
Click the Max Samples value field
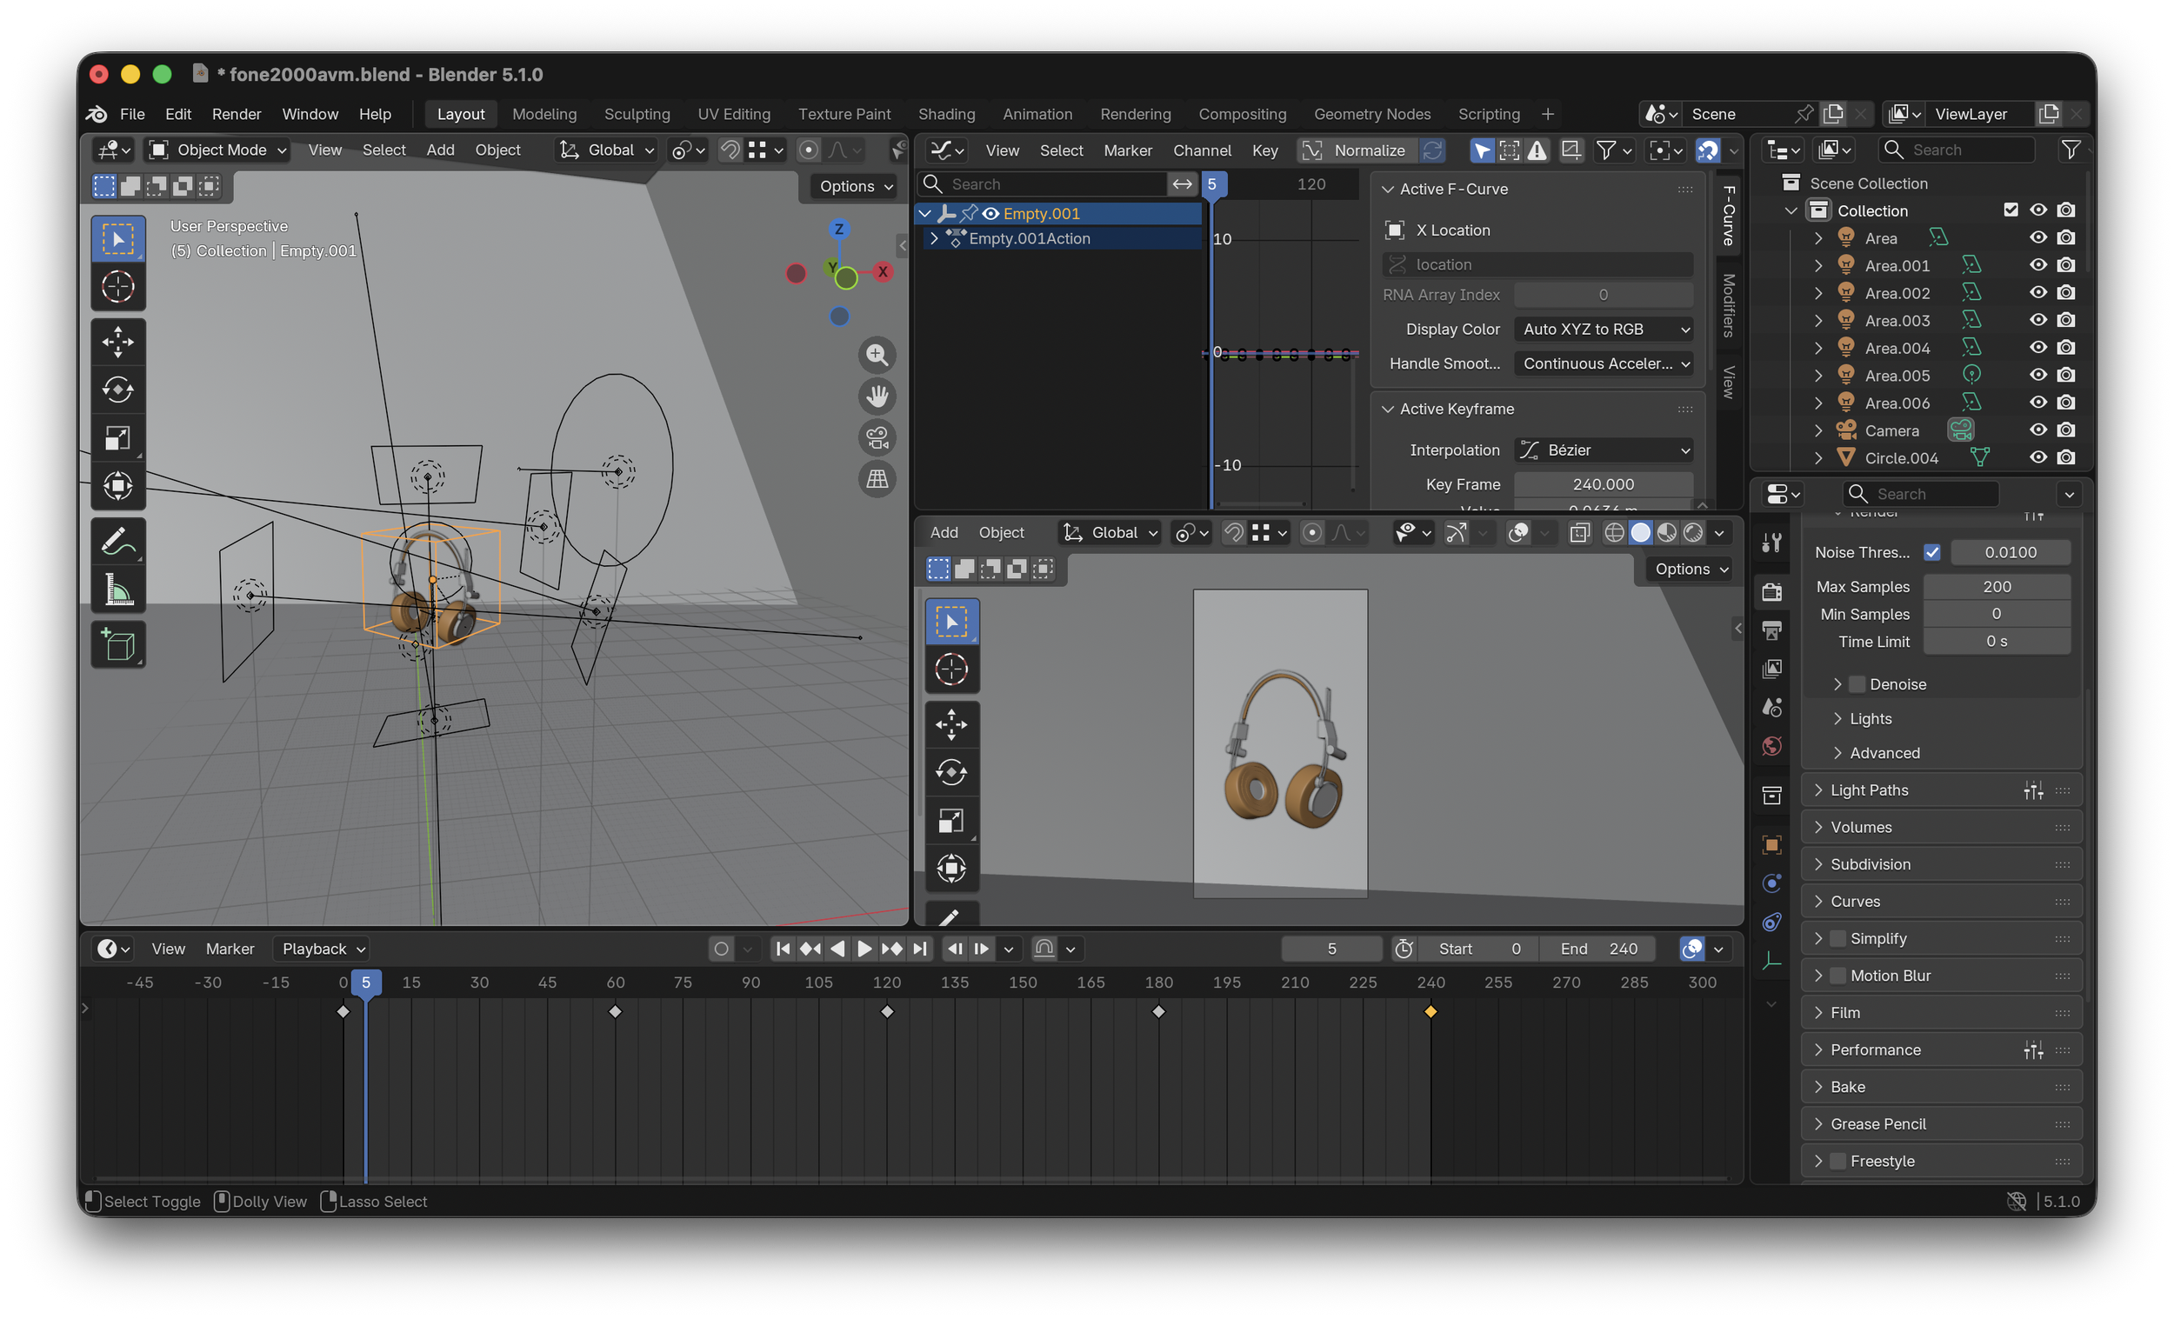pyautogui.click(x=1996, y=587)
